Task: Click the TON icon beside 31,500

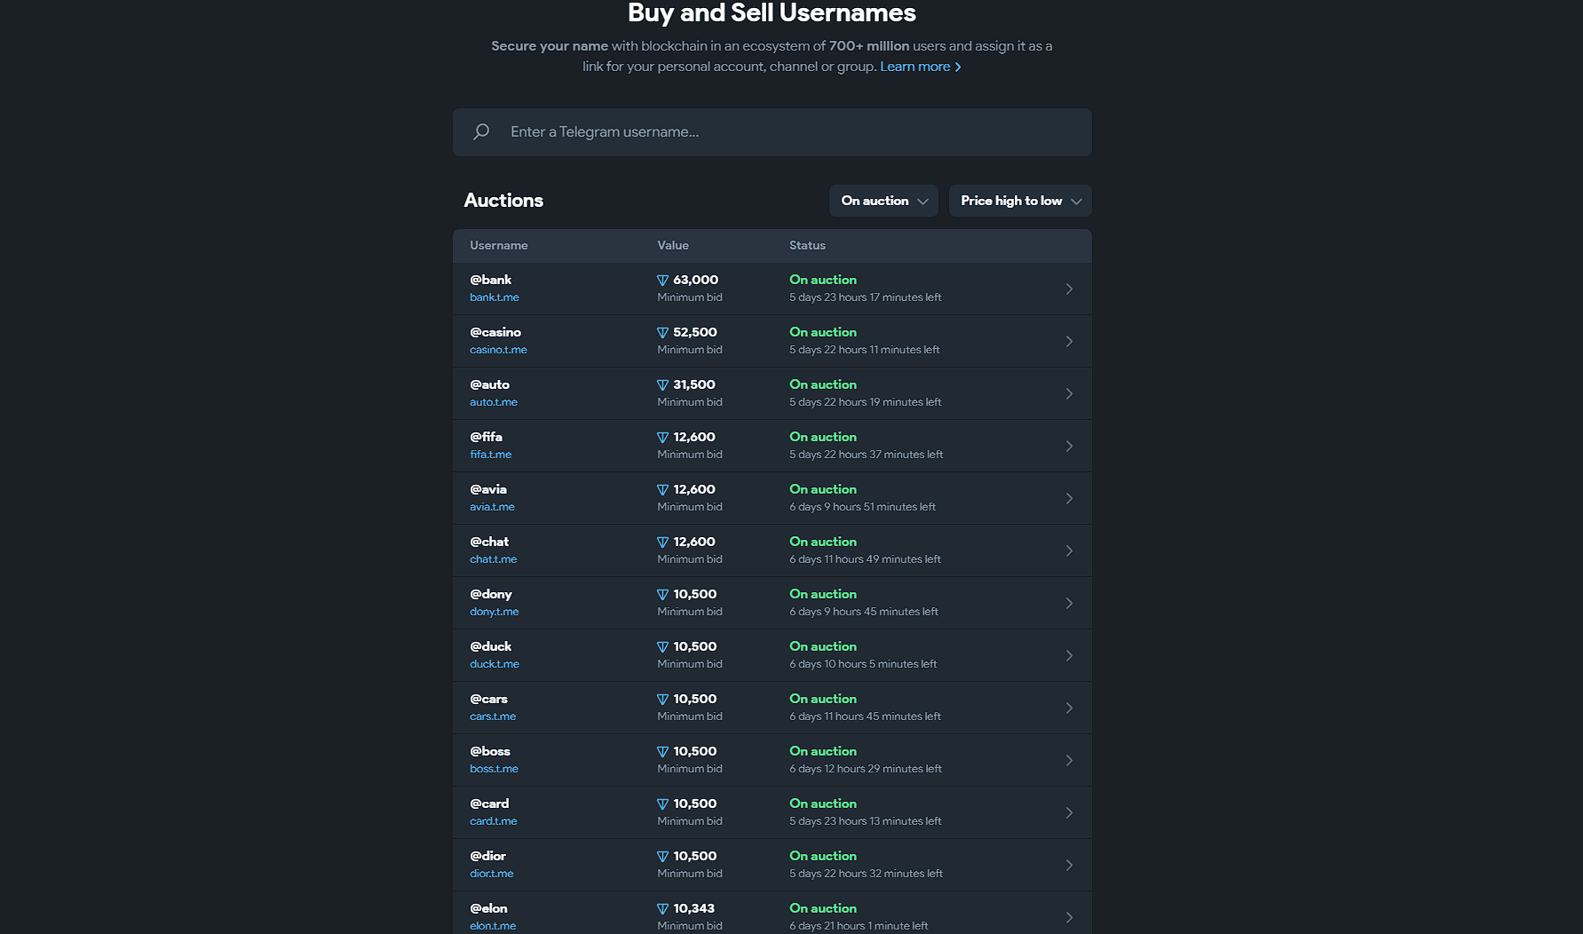Action: click(x=662, y=385)
